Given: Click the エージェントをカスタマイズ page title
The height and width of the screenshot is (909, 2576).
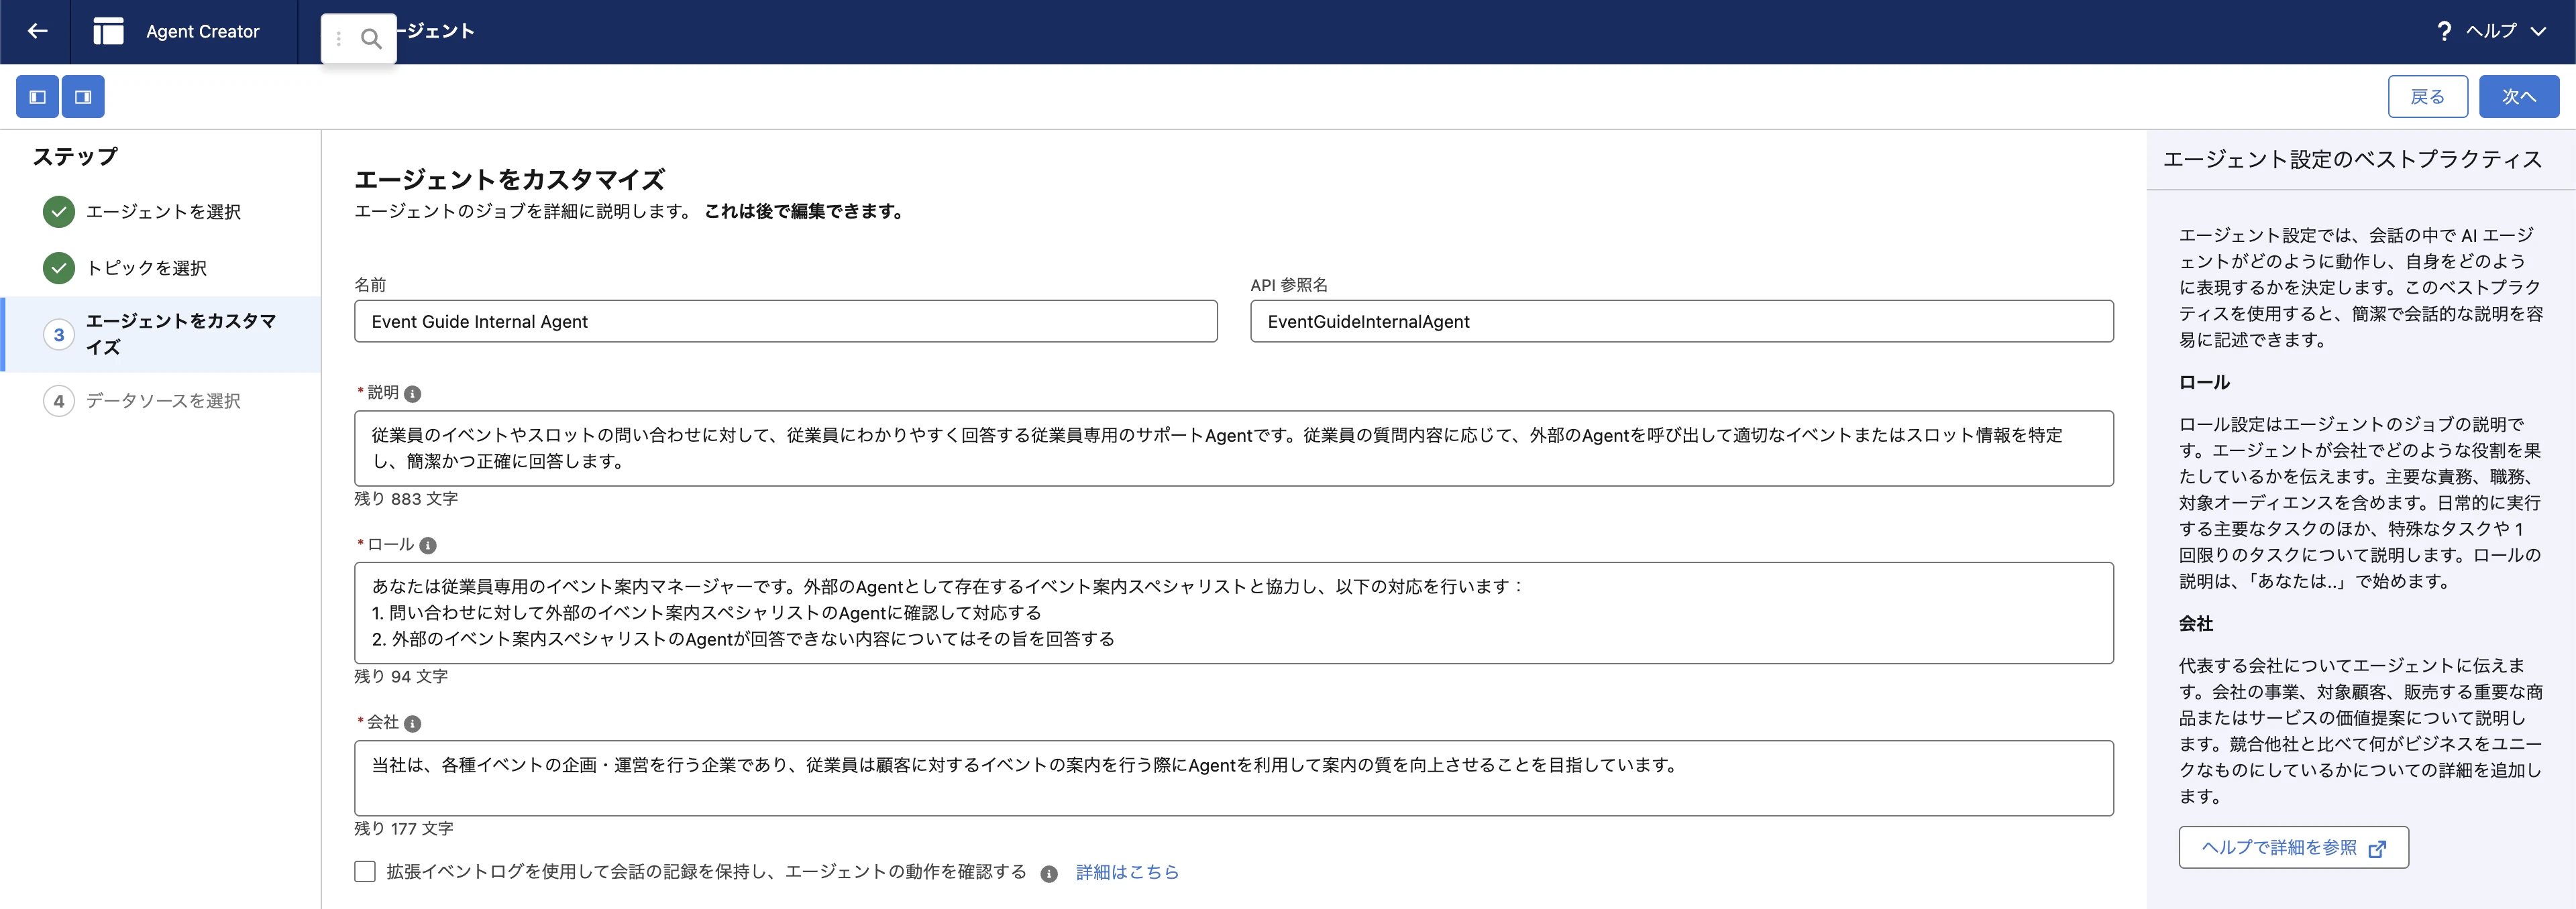Looking at the screenshot, I should (510, 180).
